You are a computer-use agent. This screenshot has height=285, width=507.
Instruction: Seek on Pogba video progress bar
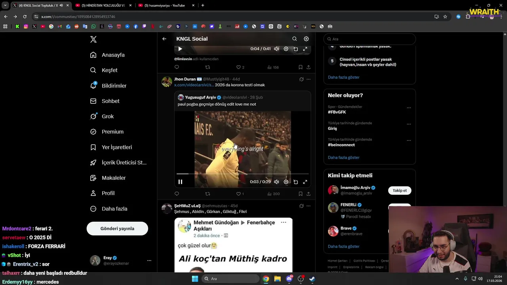click(242, 174)
